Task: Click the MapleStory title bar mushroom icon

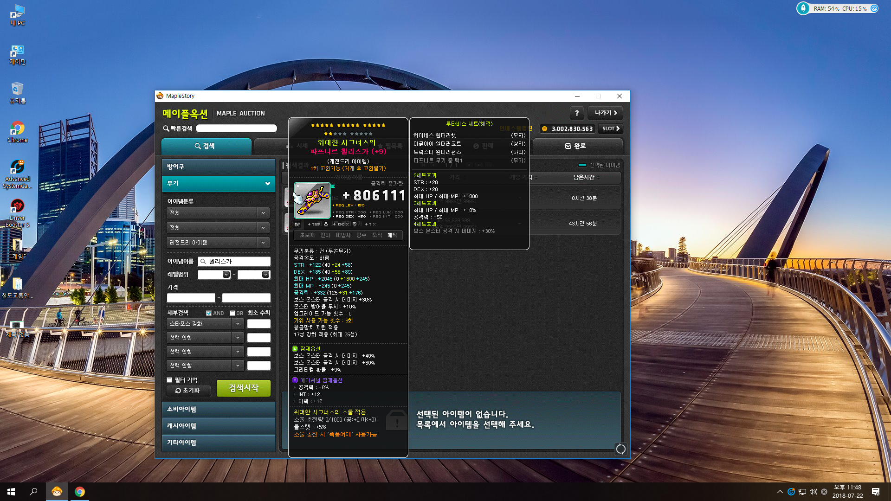Action: point(160,96)
